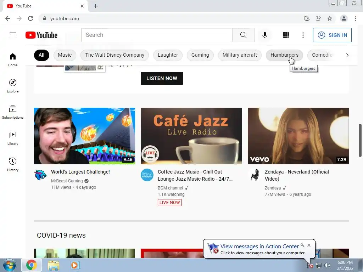
Task: Select the Military aircraft chip
Action: pyautogui.click(x=240, y=55)
